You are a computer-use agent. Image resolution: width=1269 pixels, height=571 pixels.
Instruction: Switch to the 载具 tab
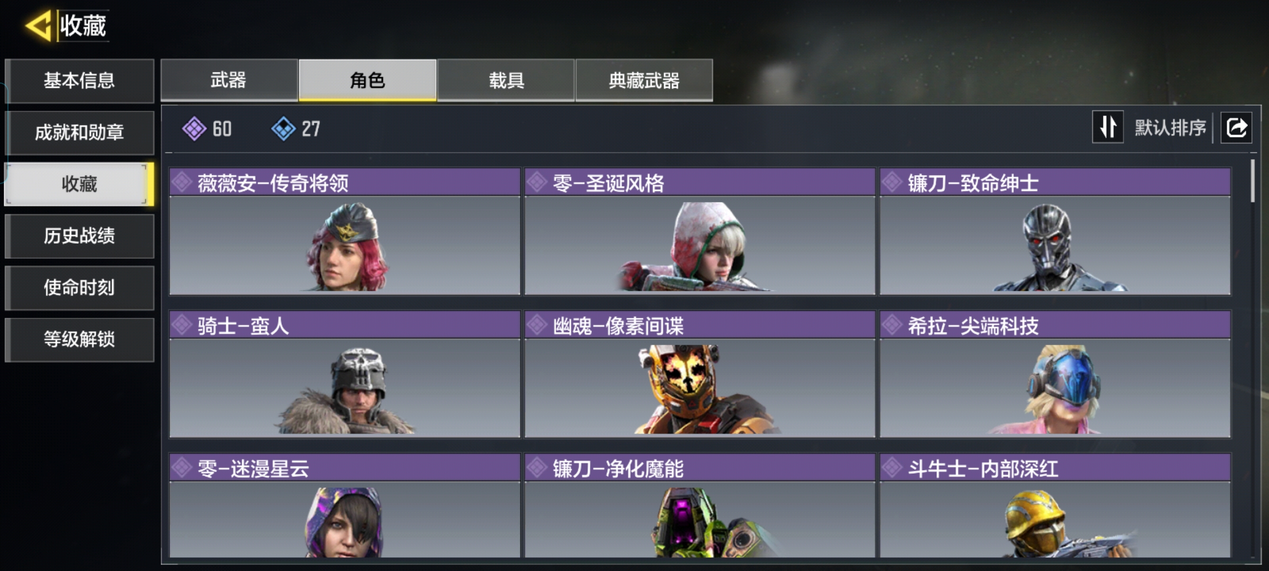(506, 80)
